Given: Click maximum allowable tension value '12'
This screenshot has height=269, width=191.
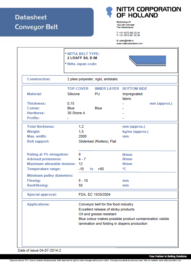Looking at the screenshot, I should click(x=81, y=164).
